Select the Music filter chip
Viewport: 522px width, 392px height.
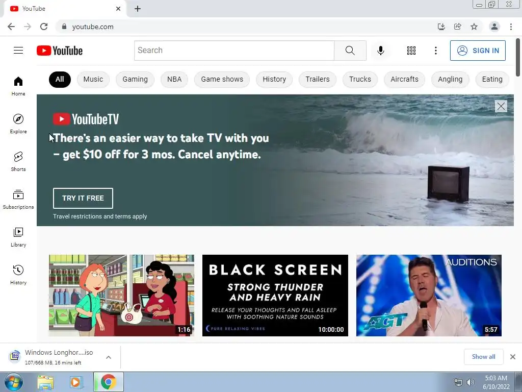pos(93,79)
